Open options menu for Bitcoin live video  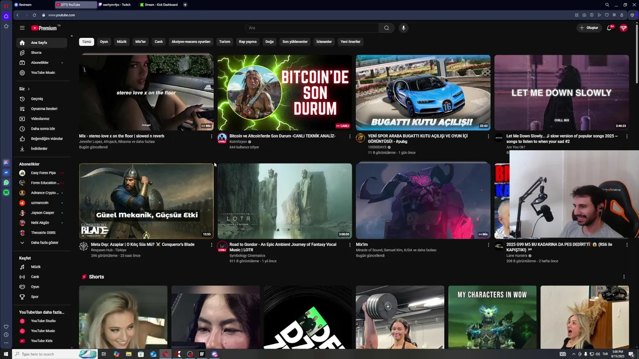[349, 136]
